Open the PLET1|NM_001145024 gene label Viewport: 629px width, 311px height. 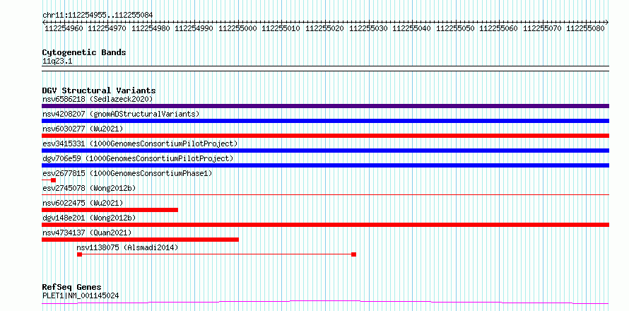click(81, 296)
